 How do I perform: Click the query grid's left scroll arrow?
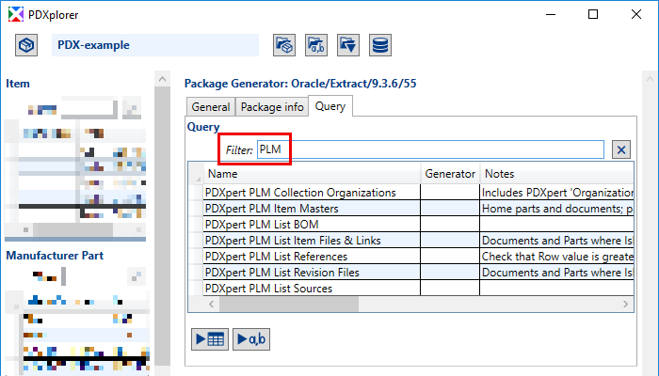click(x=212, y=304)
